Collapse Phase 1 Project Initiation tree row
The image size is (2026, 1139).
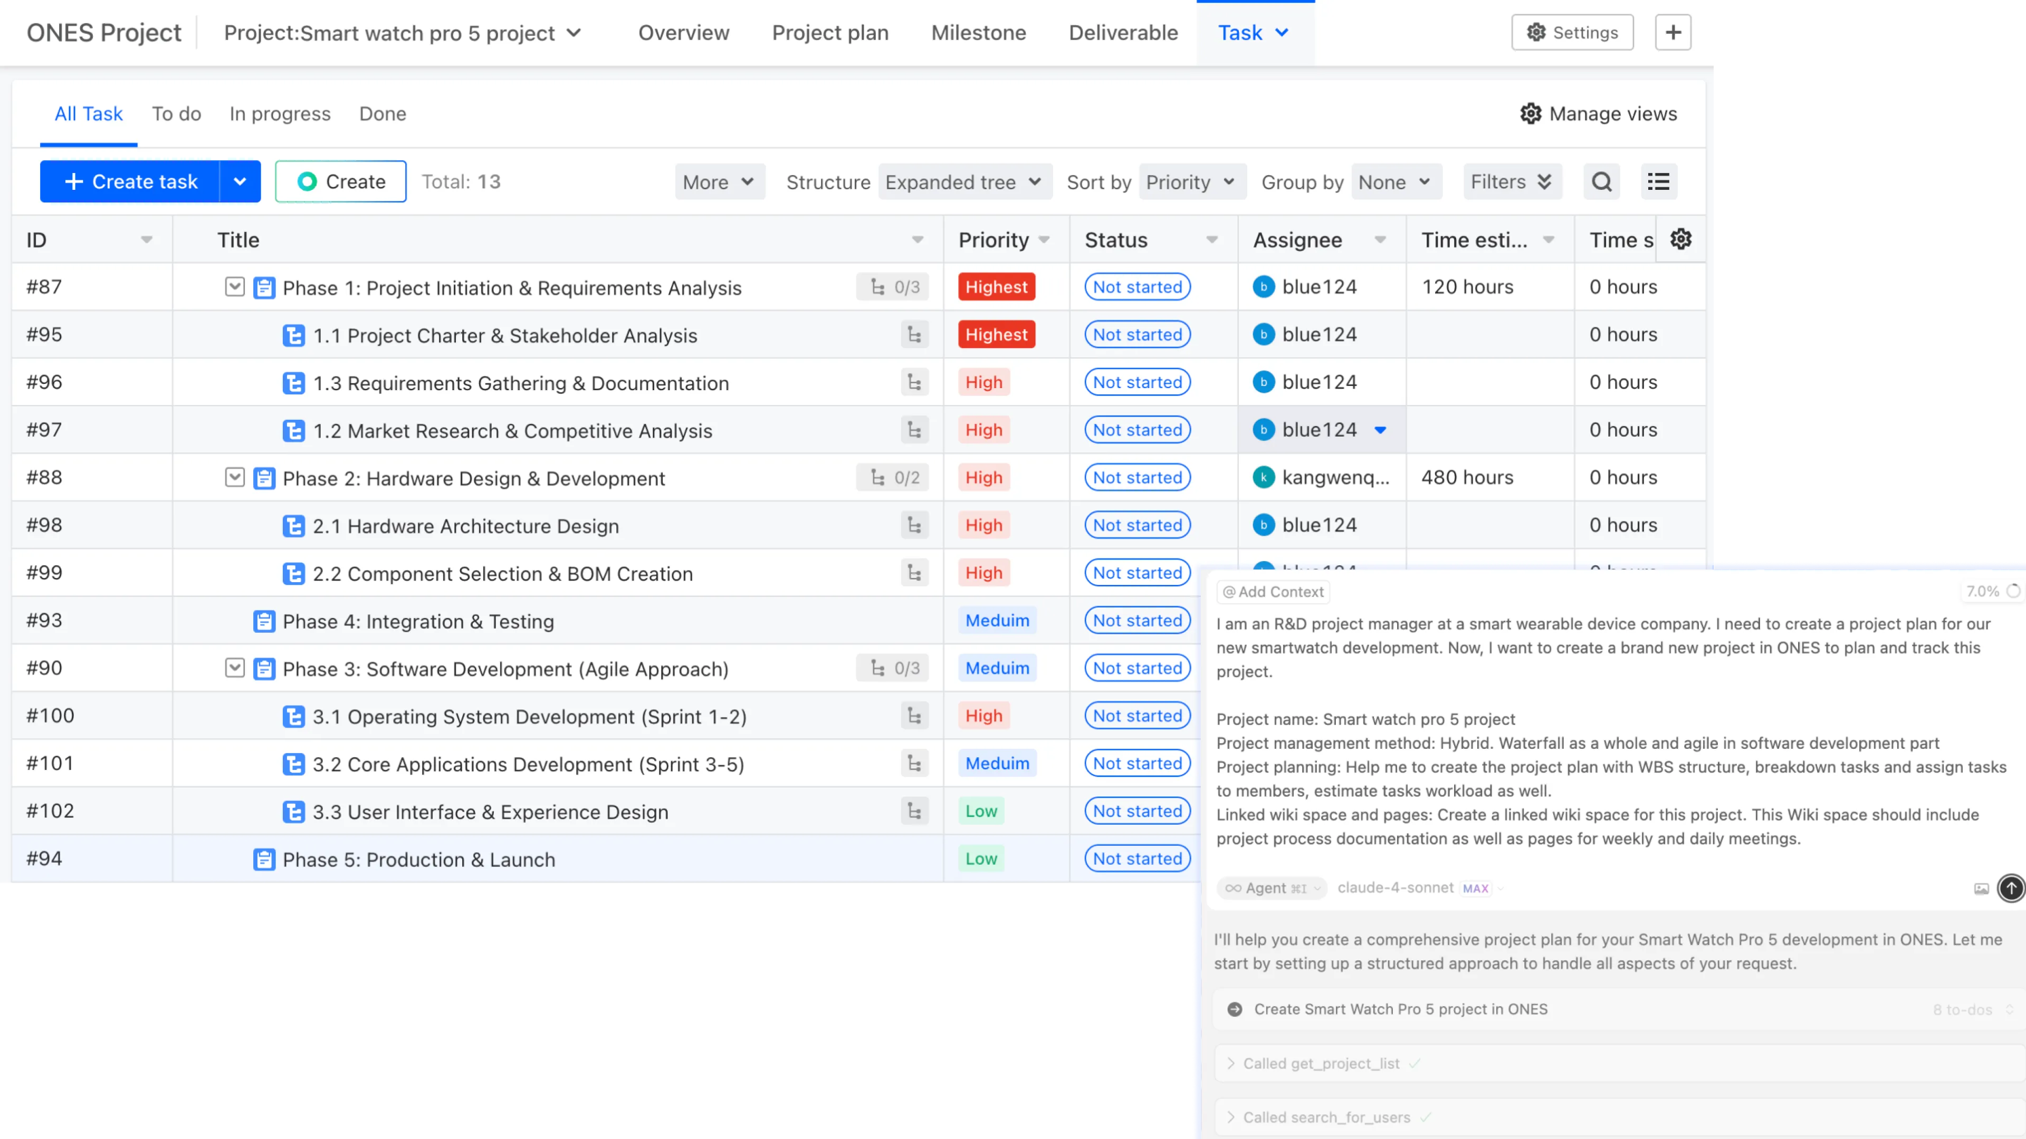(x=234, y=286)
